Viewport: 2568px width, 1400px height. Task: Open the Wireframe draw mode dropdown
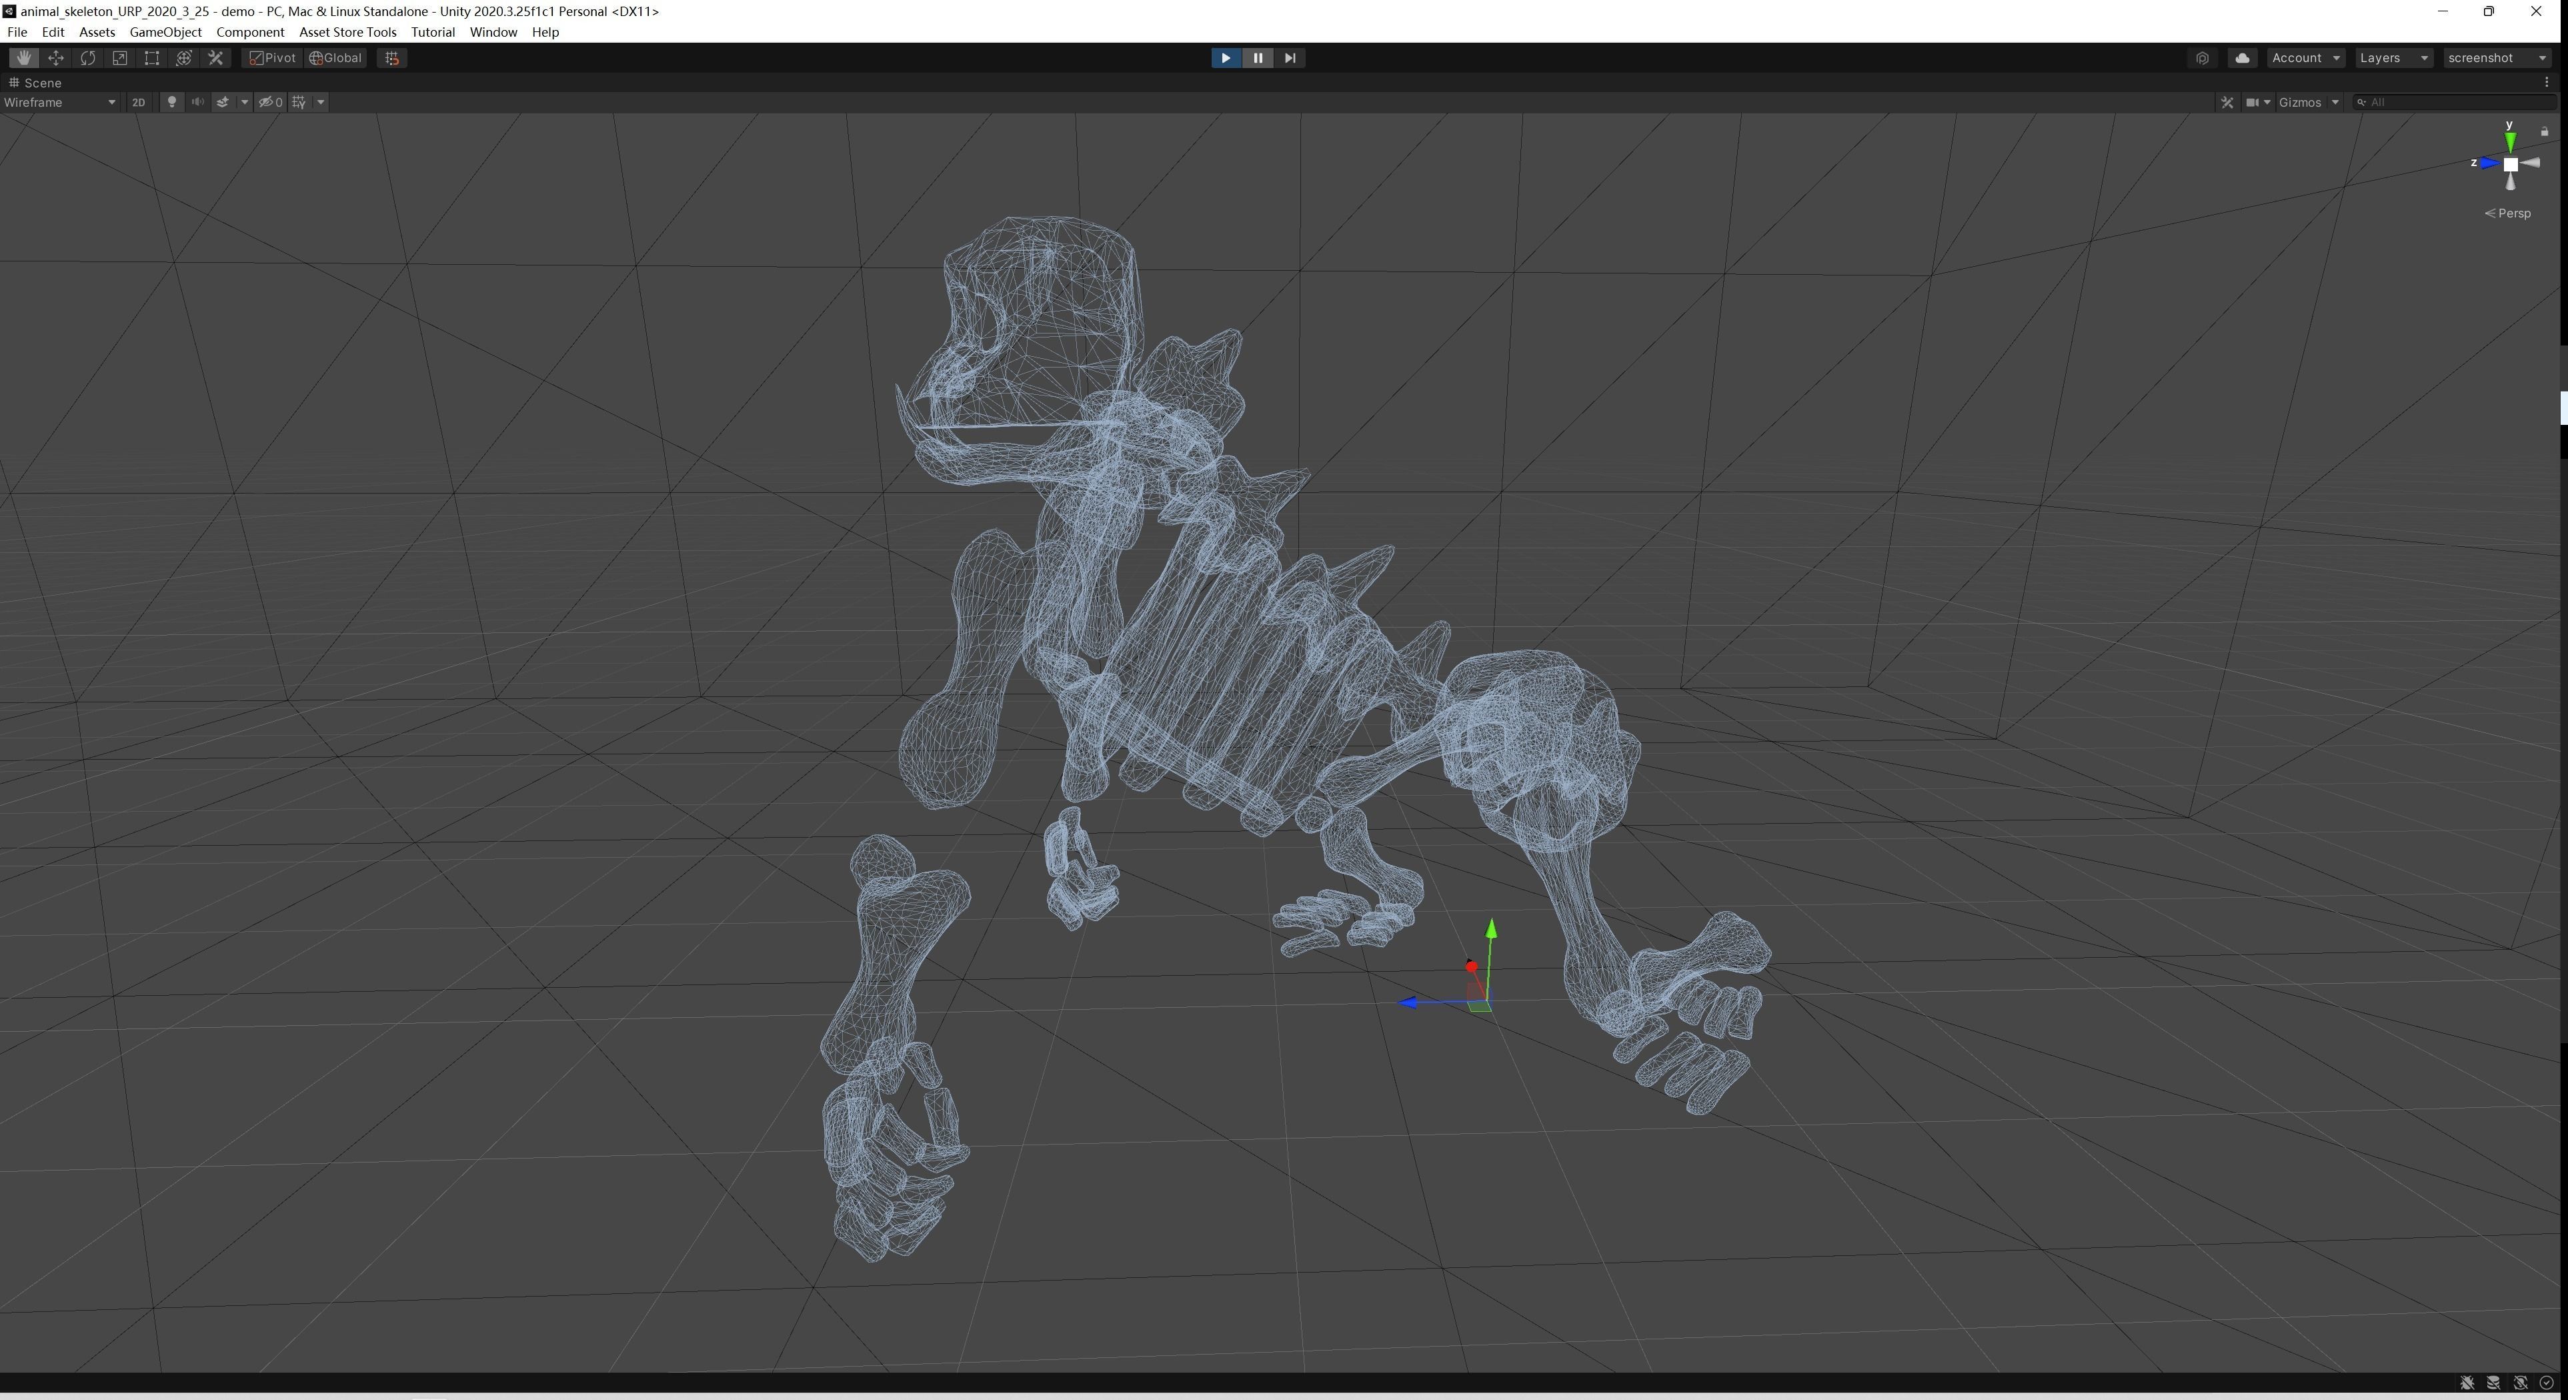[60, 101]
